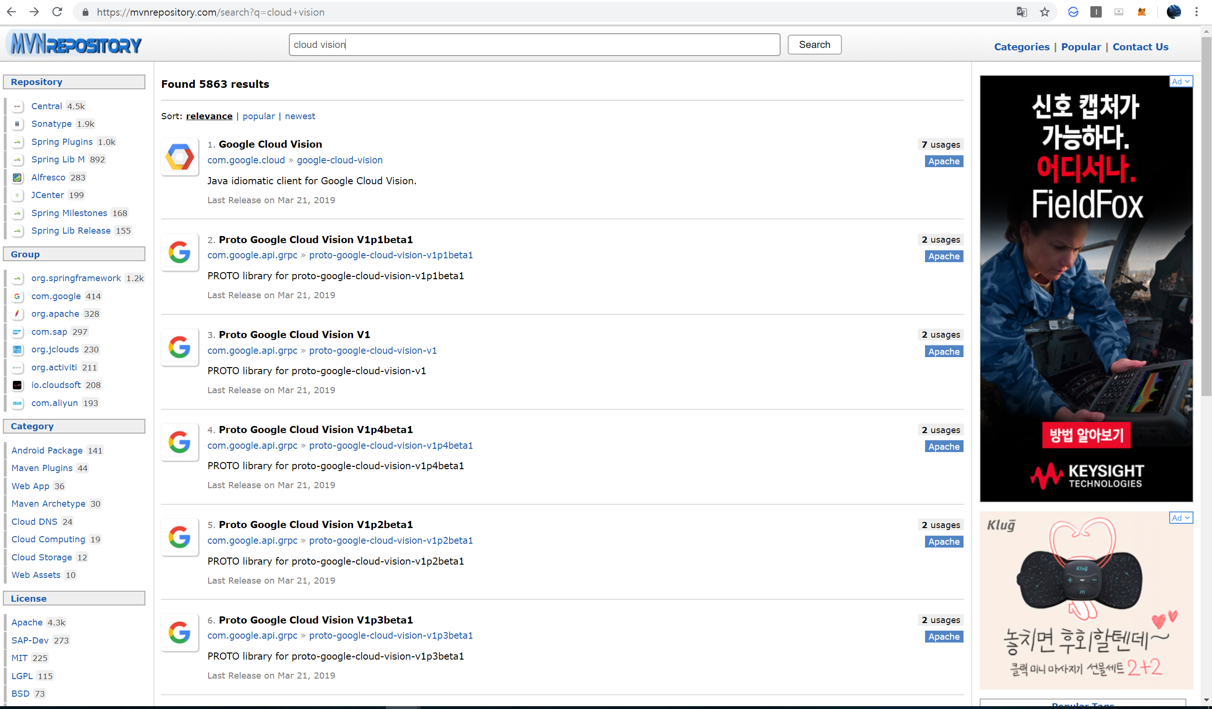This screenshot has width=1212, height=709.
Task: Open the Ad options dropdown on FieldFox ad
Action: 1180,81
